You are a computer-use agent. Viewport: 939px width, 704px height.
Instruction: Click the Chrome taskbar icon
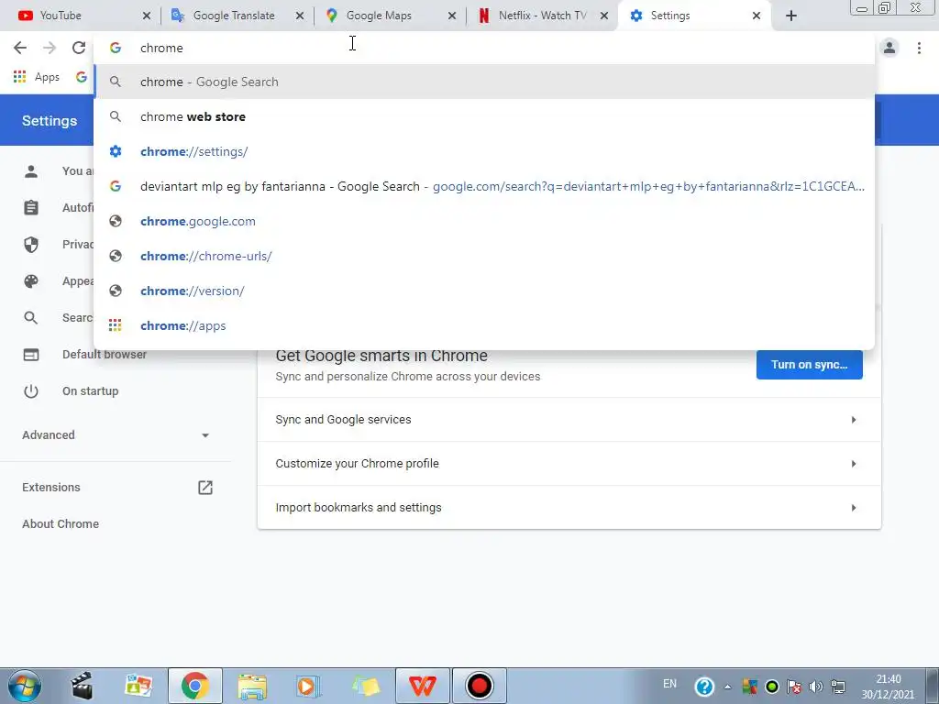tap(194, 686)
